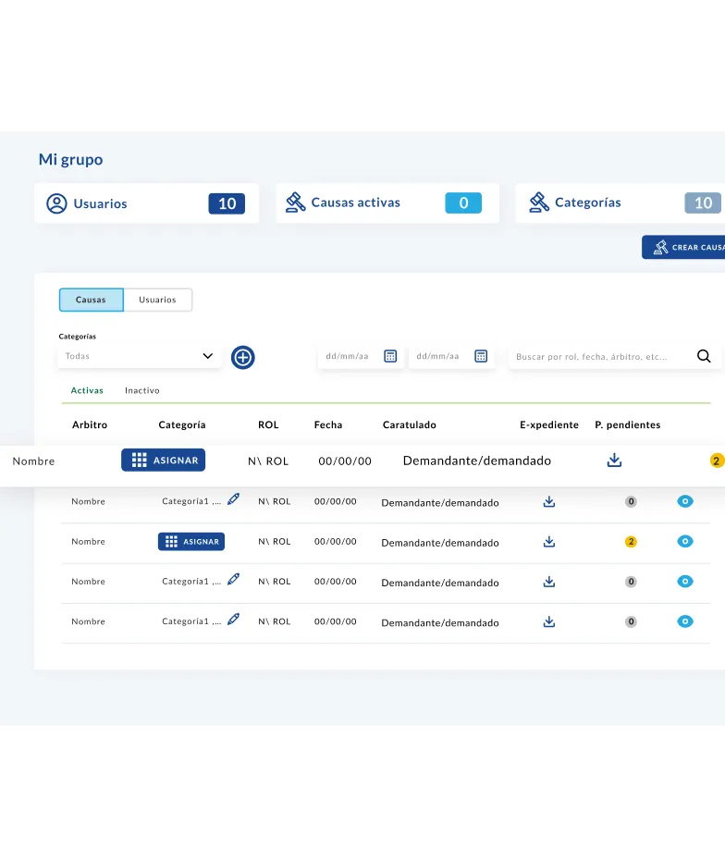
Task: Open the Categorías count badge 10
Action: coord(703,203)
